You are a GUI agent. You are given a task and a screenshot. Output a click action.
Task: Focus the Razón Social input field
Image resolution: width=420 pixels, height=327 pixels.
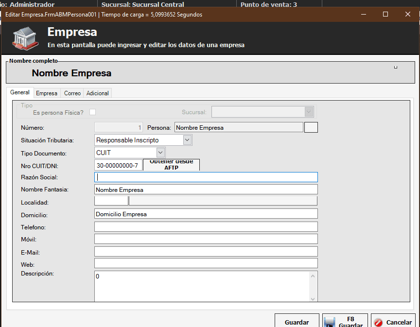(206, 177)
